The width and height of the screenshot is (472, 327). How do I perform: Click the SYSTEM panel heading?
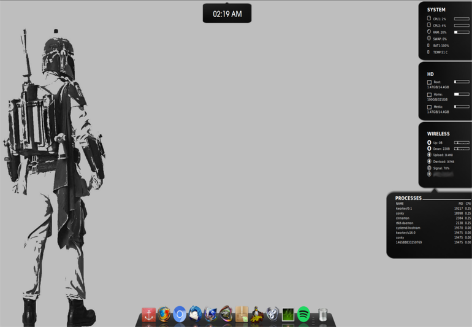(436, 10)
